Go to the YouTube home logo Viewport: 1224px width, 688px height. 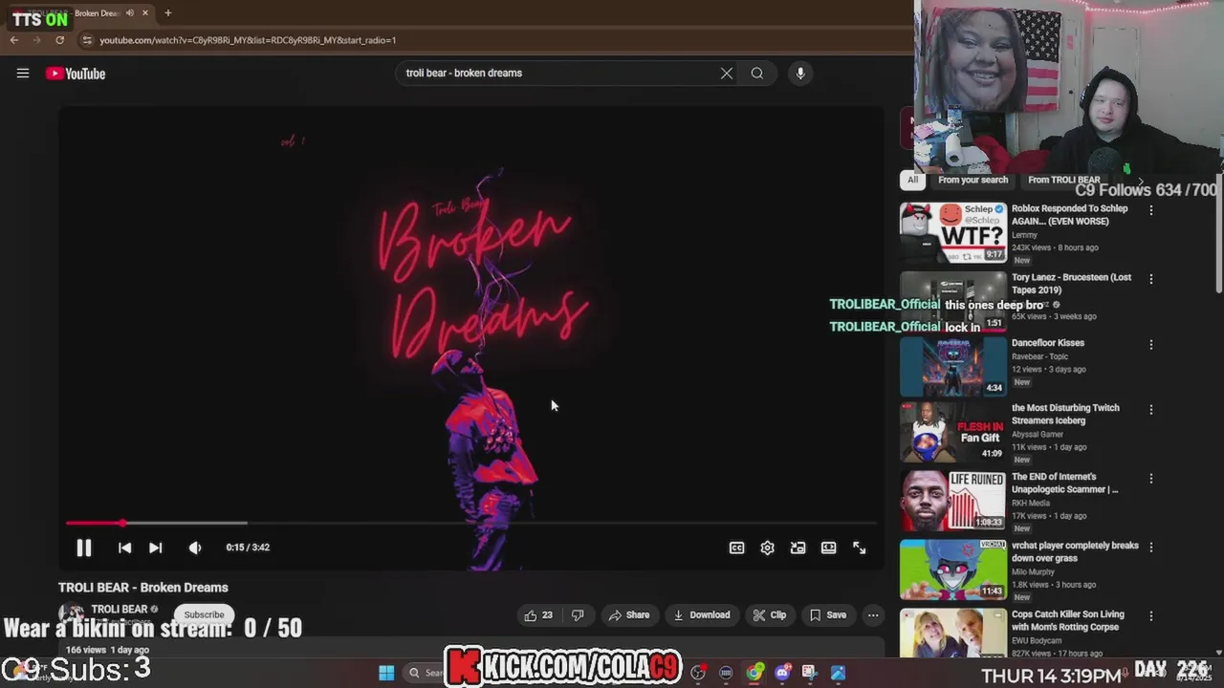coord(76,74)
